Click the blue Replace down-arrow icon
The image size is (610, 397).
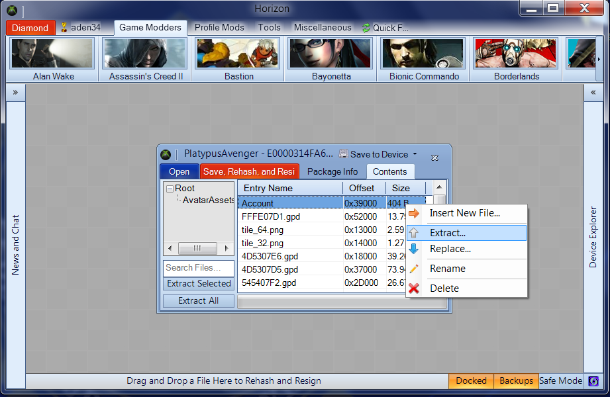[414, 249]
